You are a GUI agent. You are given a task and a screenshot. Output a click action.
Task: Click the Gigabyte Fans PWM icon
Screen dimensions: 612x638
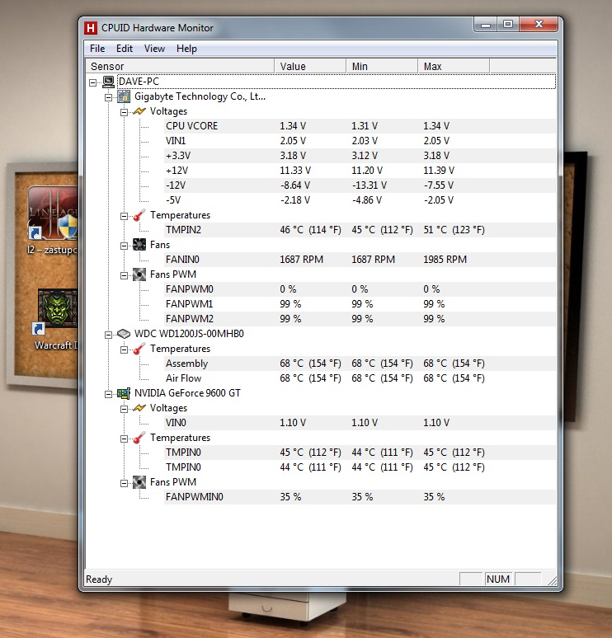[x=139, y=274]
